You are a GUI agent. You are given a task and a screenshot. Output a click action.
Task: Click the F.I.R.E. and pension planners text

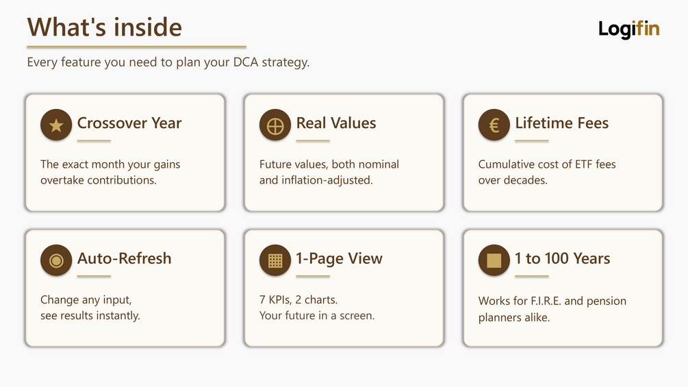pos(552,309)
